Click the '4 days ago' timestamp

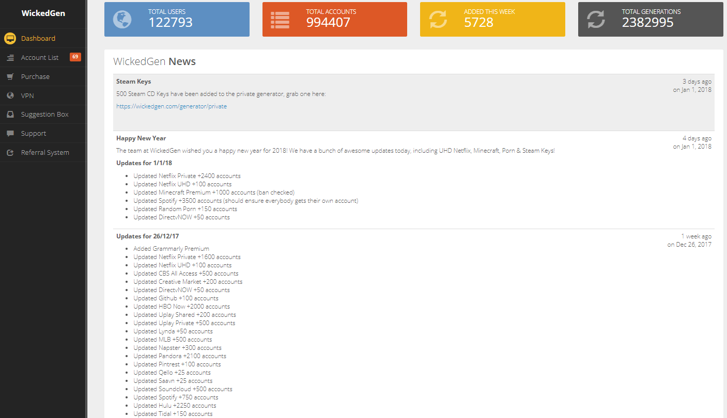coord(697,138)
